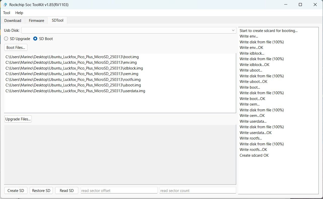Image resolution: width=323 pixels, height=199 pixels.
Task: Click the 'Write boot...OK' log line
Action: (x=252, y=99)
